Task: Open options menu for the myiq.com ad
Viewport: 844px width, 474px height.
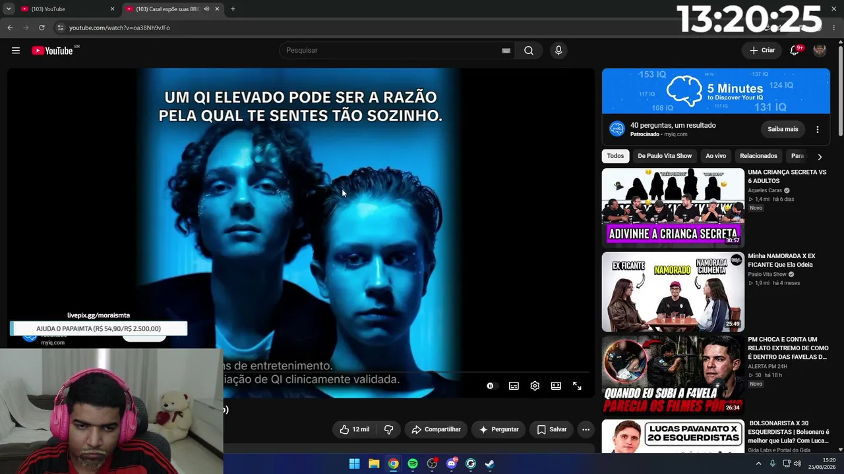Action: (x=818, y=130)
